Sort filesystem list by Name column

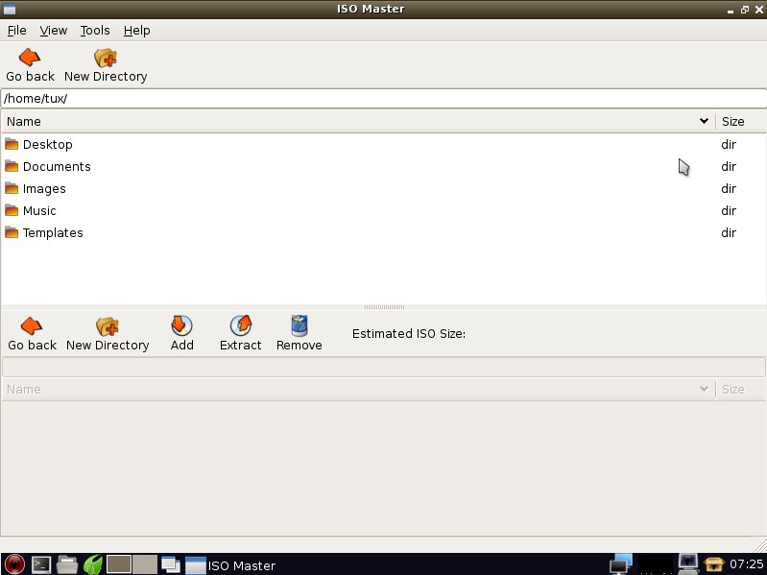pyautogui.click(x=358, y=121)
